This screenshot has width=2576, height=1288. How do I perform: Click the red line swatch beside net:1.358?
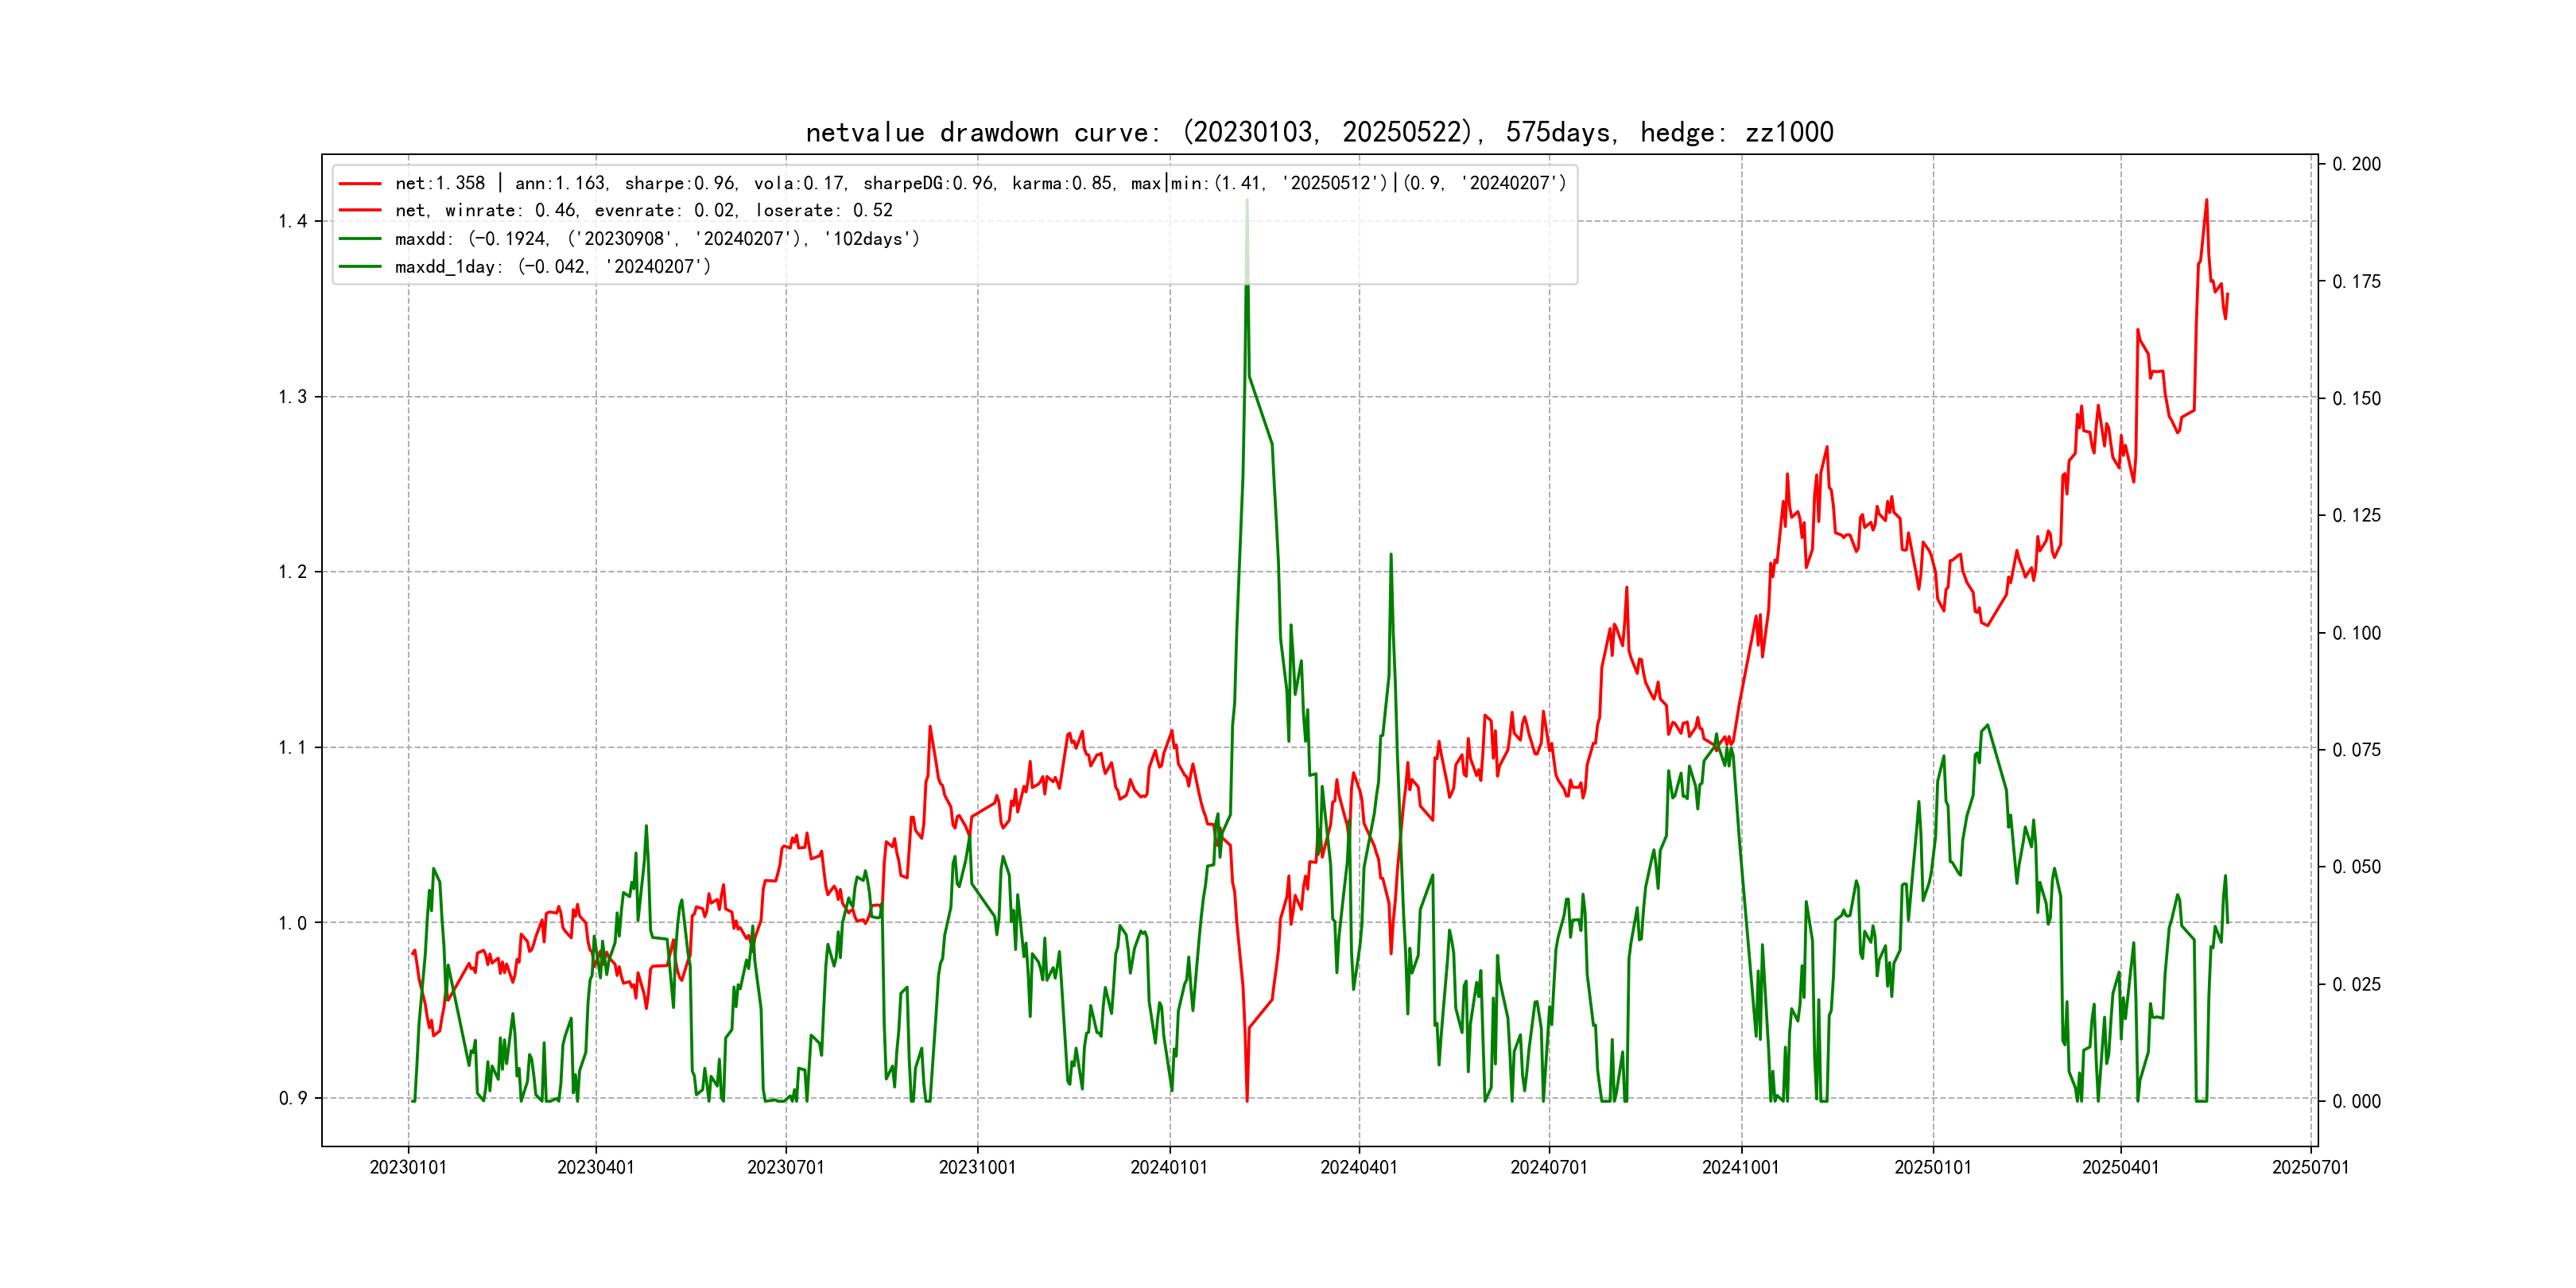[x=360, y=183]
